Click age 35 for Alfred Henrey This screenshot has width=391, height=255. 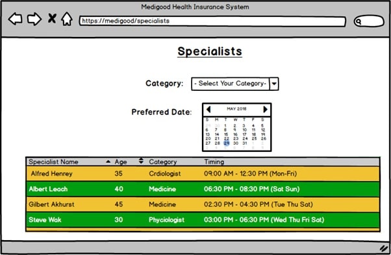[118, 174]
